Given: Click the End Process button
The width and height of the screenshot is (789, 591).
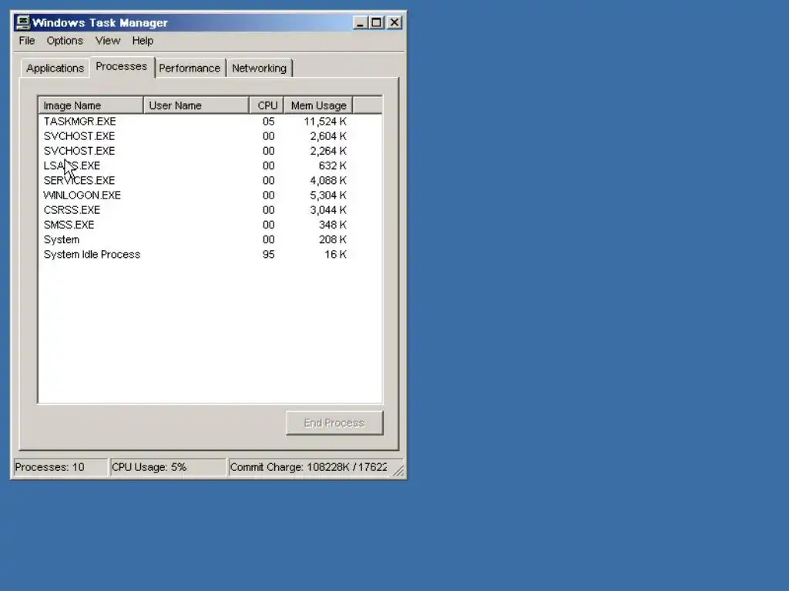Looking at the screenshot, I should (x=334, y=423).
